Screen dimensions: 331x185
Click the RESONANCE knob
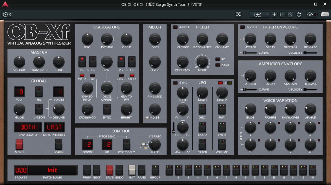point(202,39)
